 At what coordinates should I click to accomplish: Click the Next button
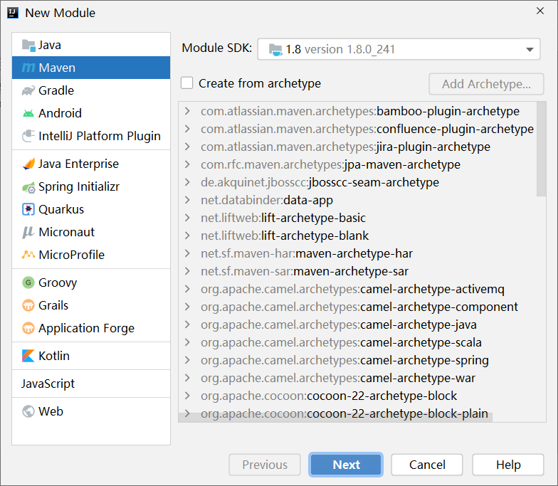pyautogui.click(x=346, y=465)
